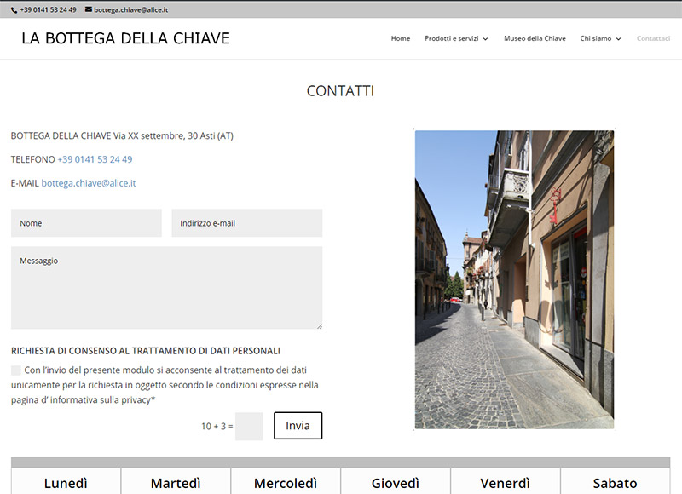Expand the Chi siamo chevron
Screen dimensions: 682x494
tap(618, 38)
